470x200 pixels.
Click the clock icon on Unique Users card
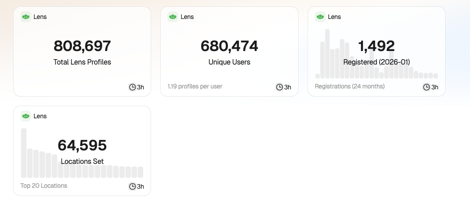(280, 87)
